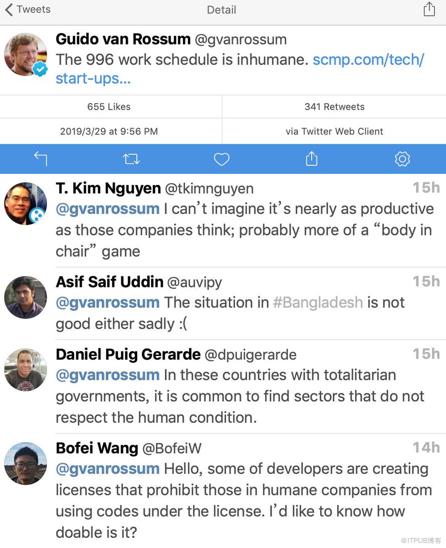
Task: Tap the top-right share icon
Action: 429,10
